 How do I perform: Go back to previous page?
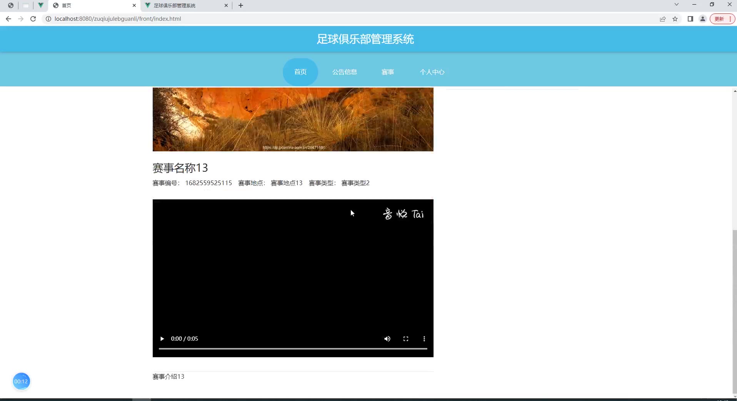8,19
